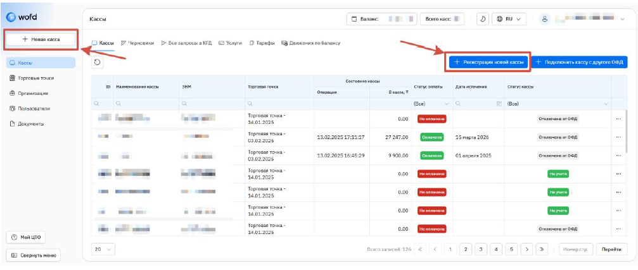Switch to the Черновики tab

pyautogui.click(x=137, y=43)
